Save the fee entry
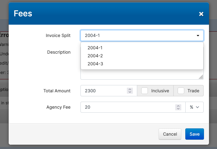Image resolution: width=217 pixels, height=149 pixels. 194,134
